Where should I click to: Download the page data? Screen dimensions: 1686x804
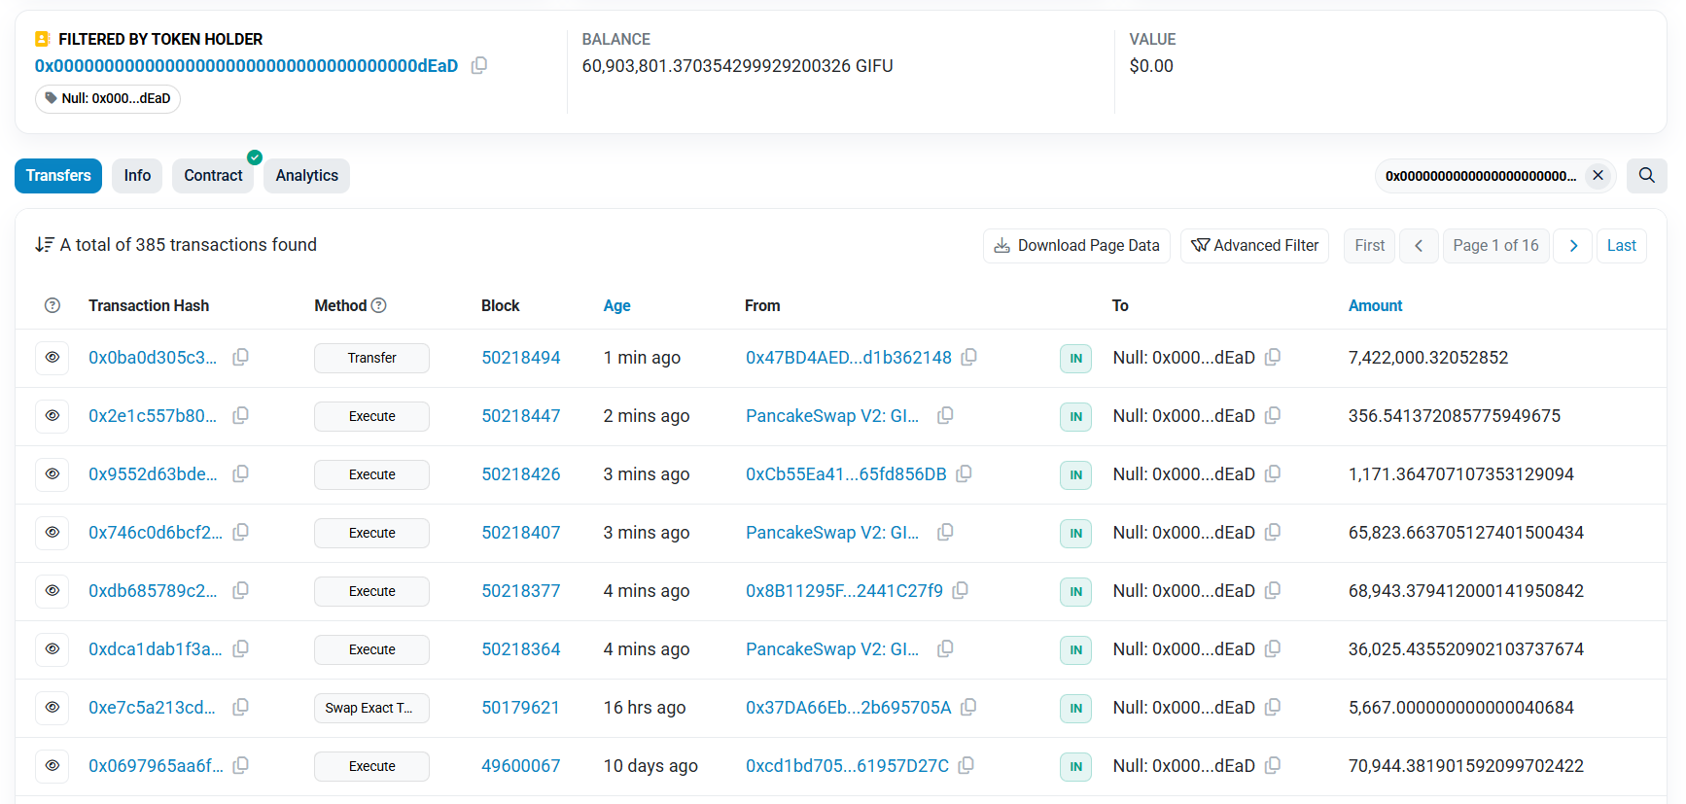click(x=1076, y=246)
